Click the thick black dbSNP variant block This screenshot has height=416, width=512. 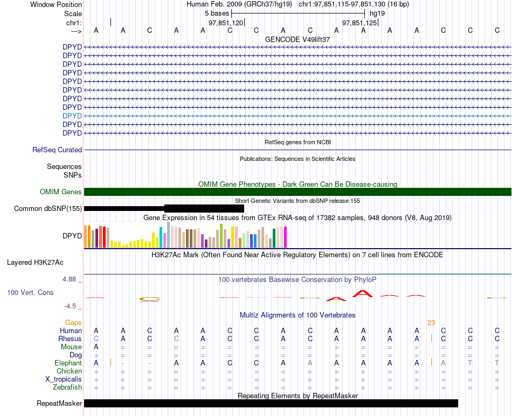click(204, 208)
